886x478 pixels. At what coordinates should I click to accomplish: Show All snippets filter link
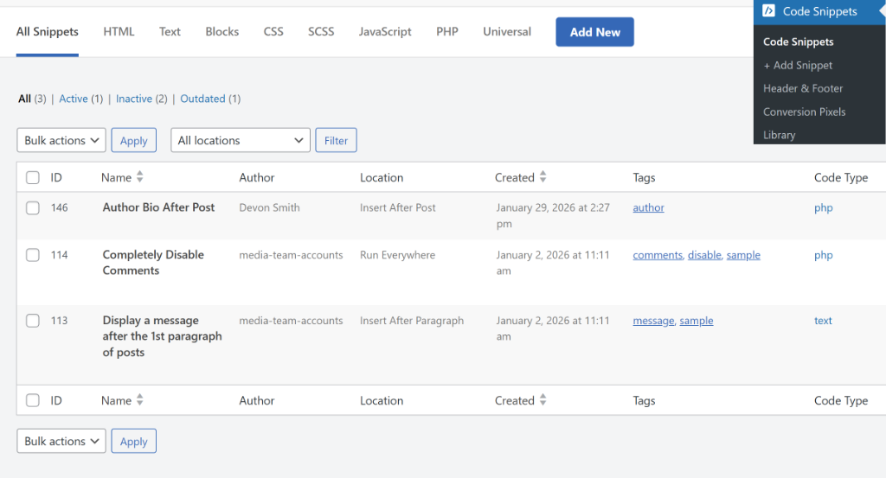[x=24, y=99]
